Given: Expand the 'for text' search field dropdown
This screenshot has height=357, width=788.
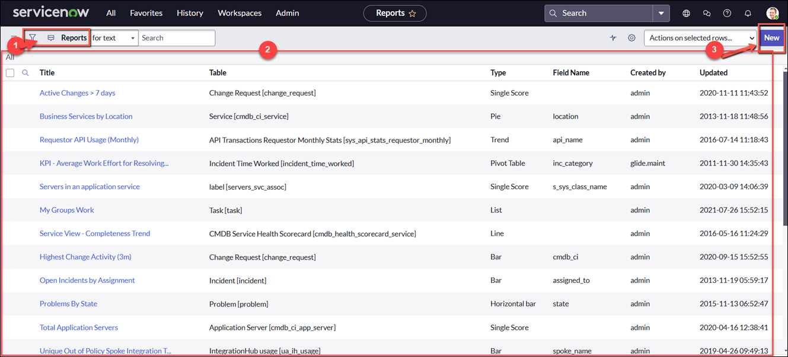Looking at the screenshot, I should [114, 38].
